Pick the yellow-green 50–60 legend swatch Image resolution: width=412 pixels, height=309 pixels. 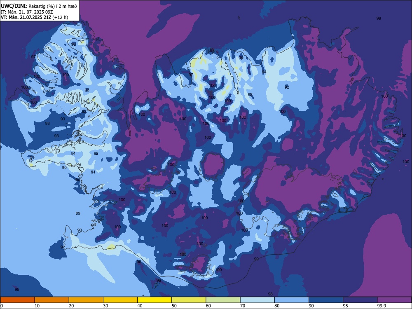(189, 300)
